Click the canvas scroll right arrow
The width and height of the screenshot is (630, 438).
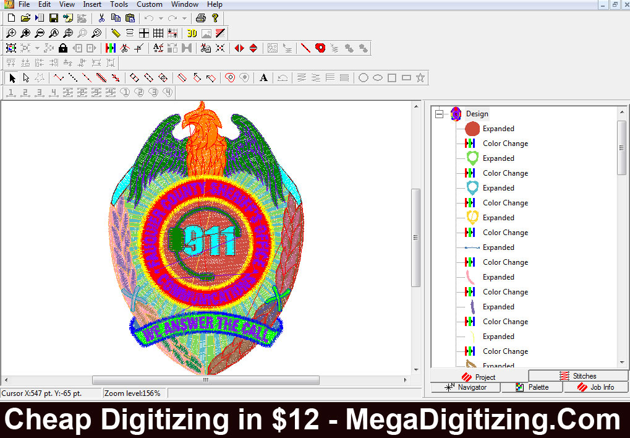pos(405,380)
